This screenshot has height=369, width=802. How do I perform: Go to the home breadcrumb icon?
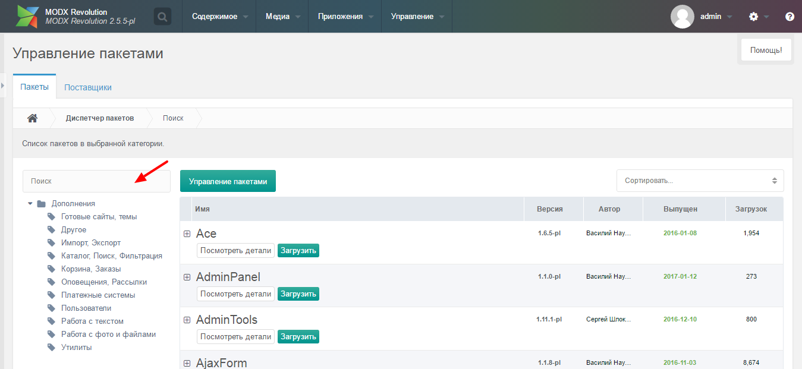point(33,118)
